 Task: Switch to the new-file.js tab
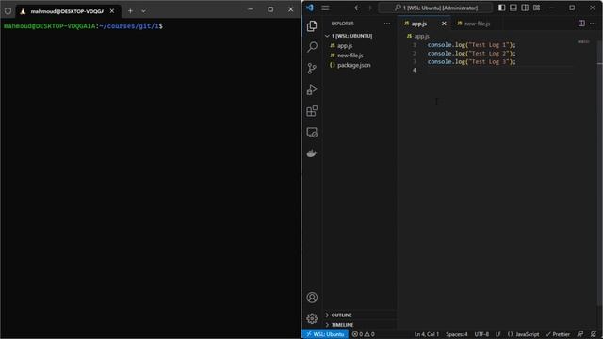477,24
